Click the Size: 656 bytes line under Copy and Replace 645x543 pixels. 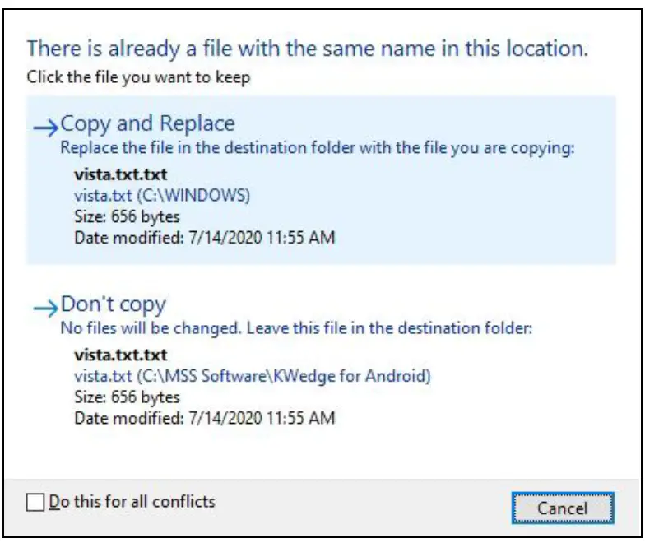click(x=127, y=216)
